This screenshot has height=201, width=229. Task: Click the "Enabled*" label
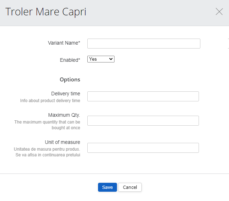coord(70,60)
